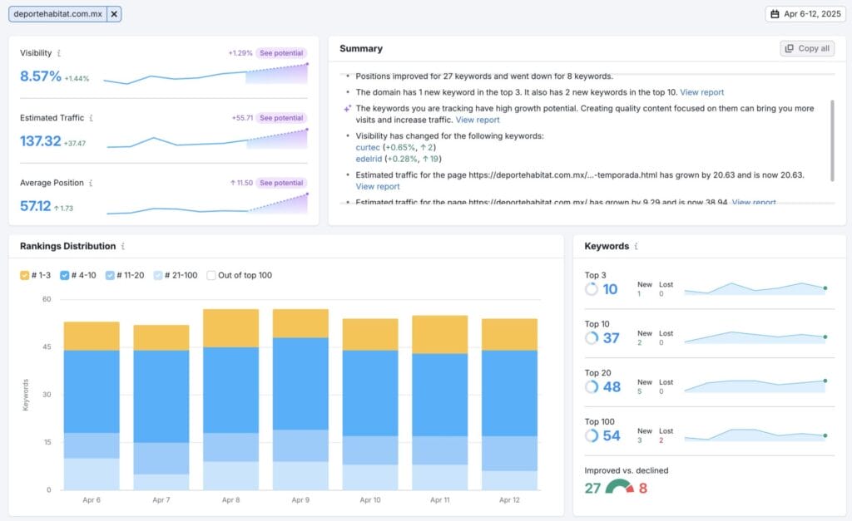Remove the deportehabitat.com.mx domain tag
The height and width of the screenshot is (521, 852).
pos(114,14)
